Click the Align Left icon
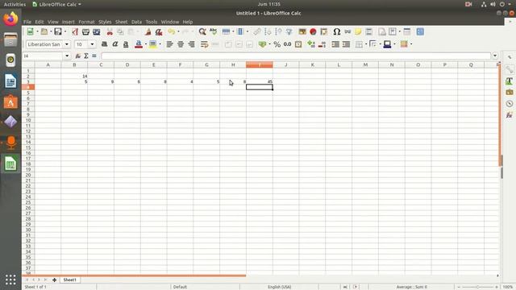The image size is (516, 290). (169, 44)
